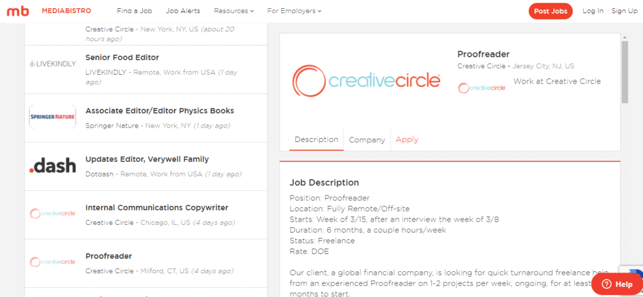This screenshot has width=643, height=297.
Task: Click the large Creative Circle logo in job header
Action: (x=366, y=80)
